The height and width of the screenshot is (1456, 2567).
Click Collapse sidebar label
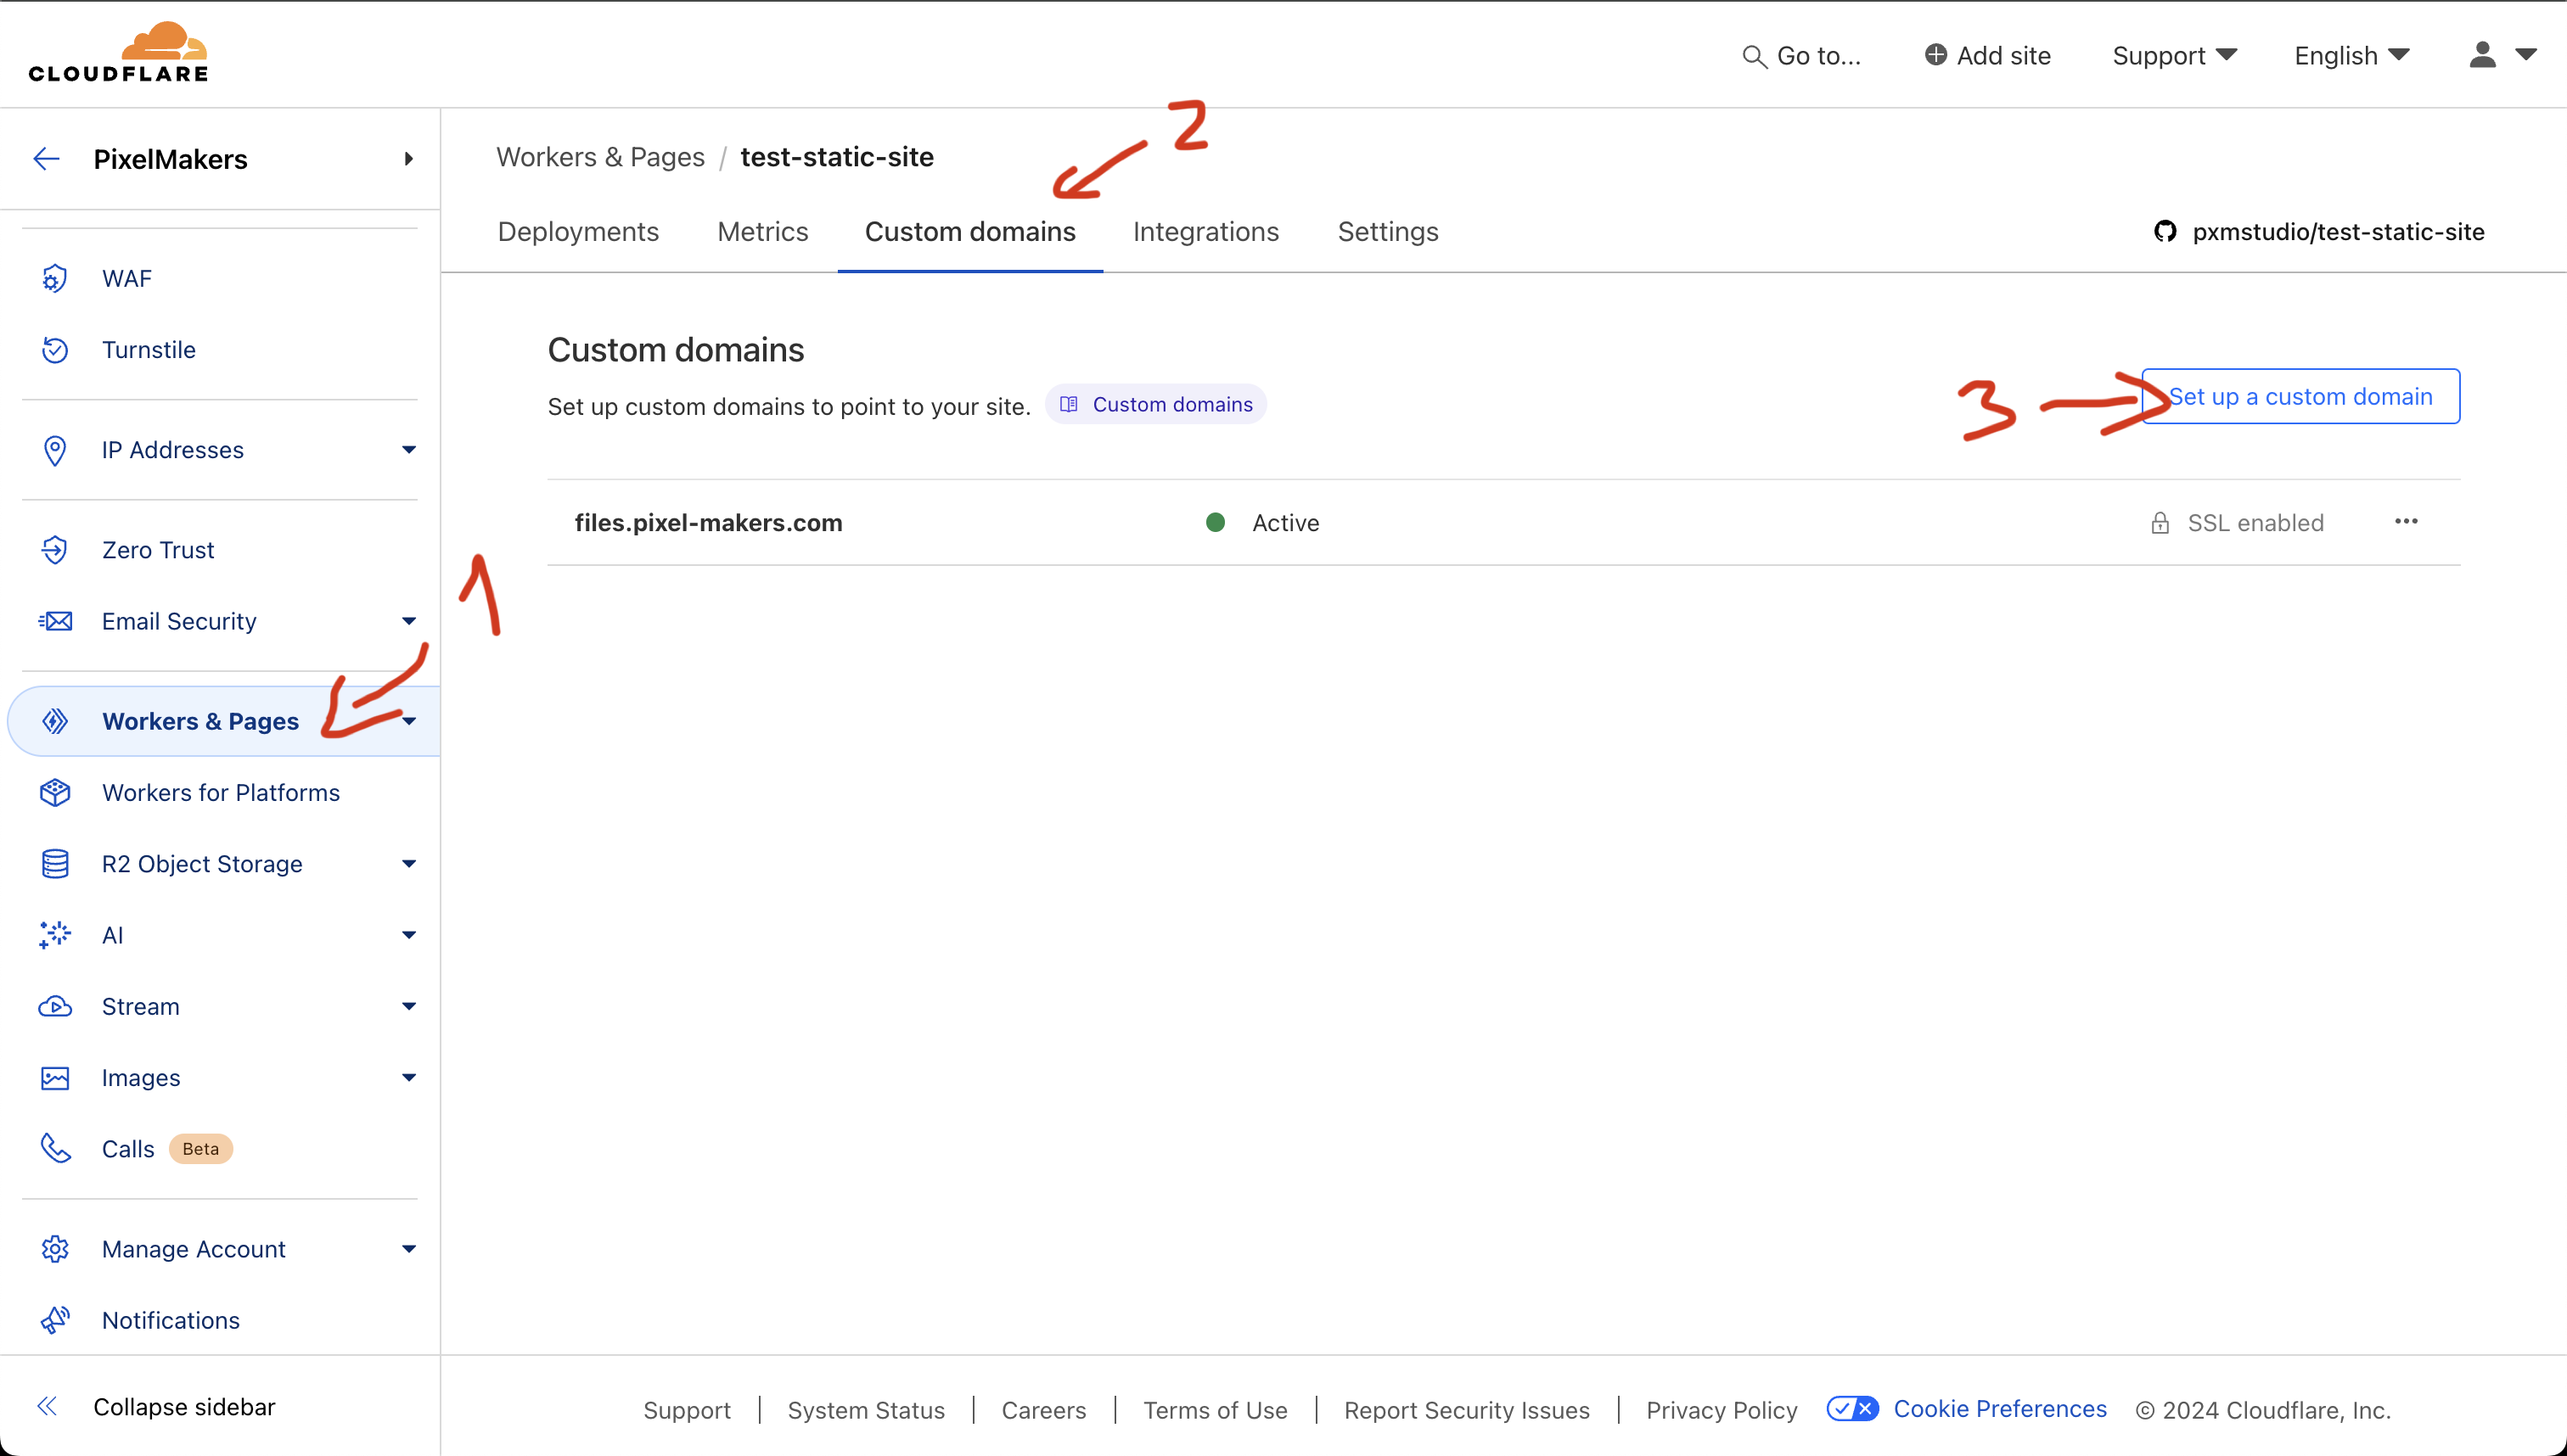(184, 1407)
